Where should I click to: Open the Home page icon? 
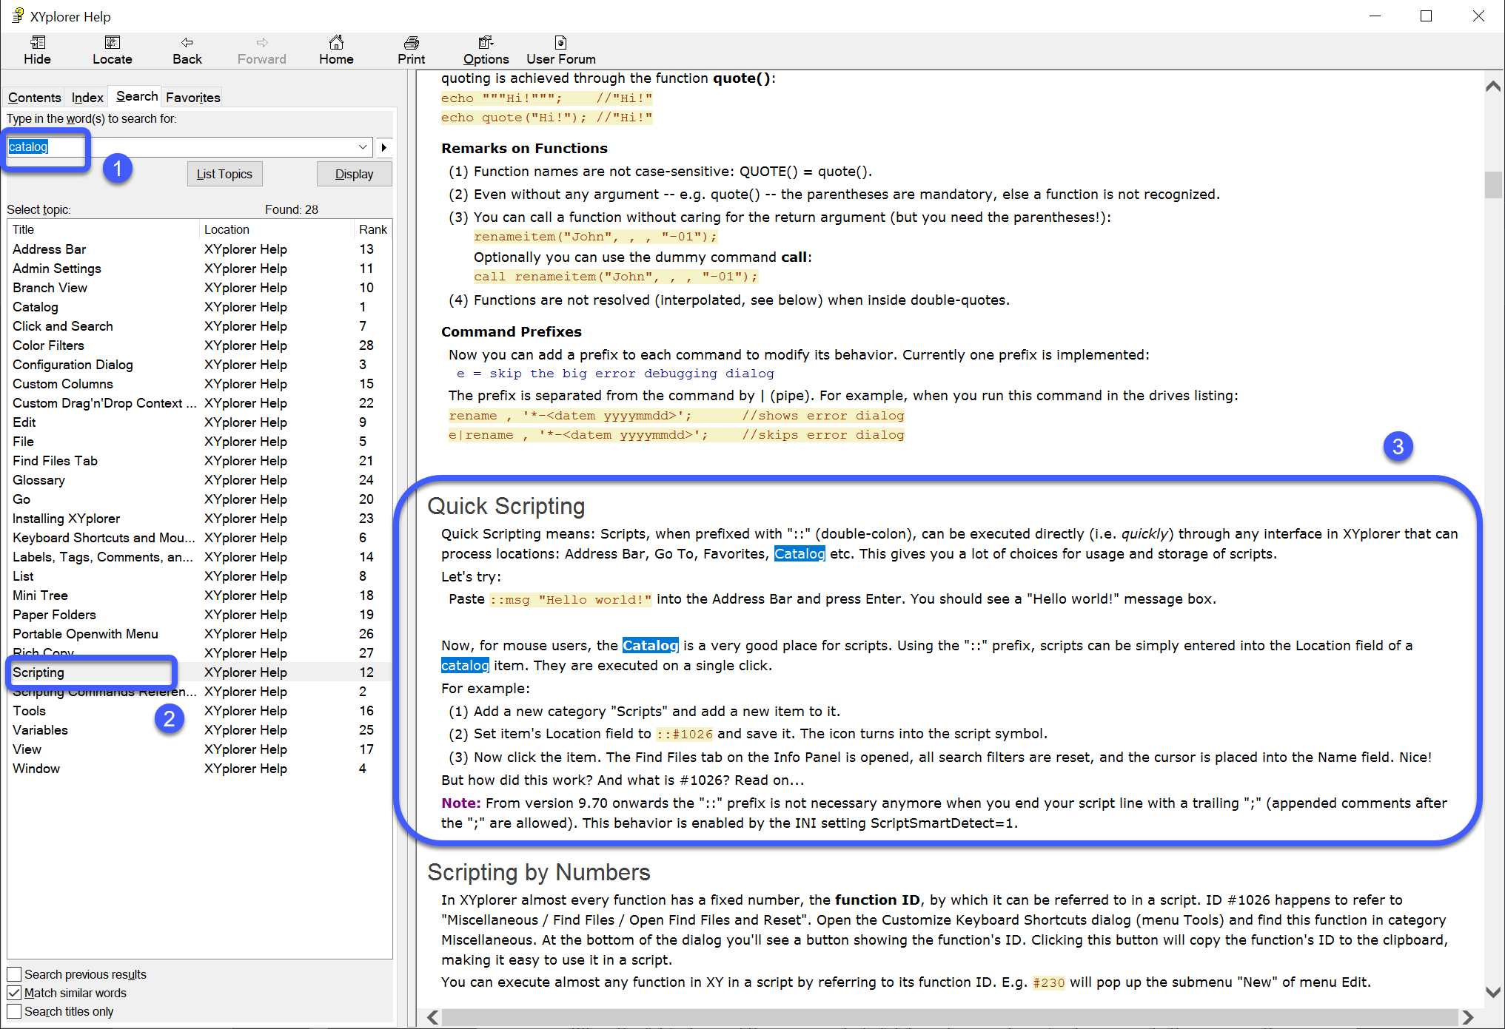[336, 50]
